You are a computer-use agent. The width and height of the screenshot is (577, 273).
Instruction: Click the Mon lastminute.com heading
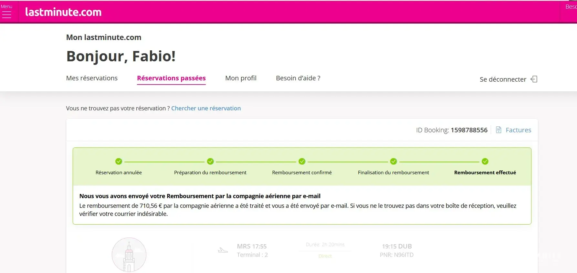click(x=104, y=37)
